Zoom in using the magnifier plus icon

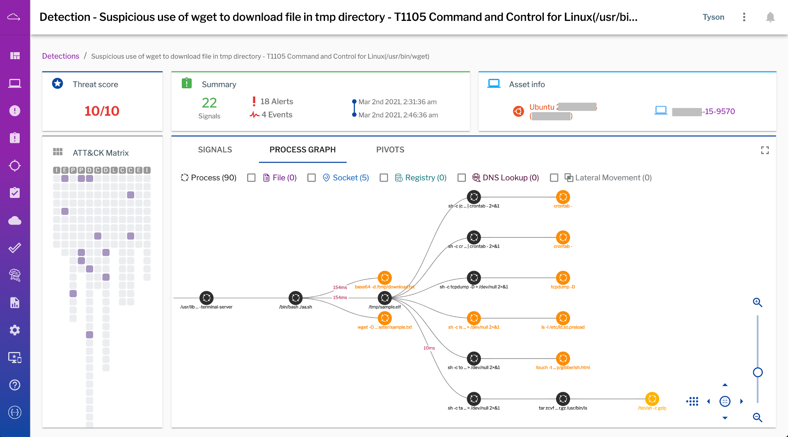(758, 302)
